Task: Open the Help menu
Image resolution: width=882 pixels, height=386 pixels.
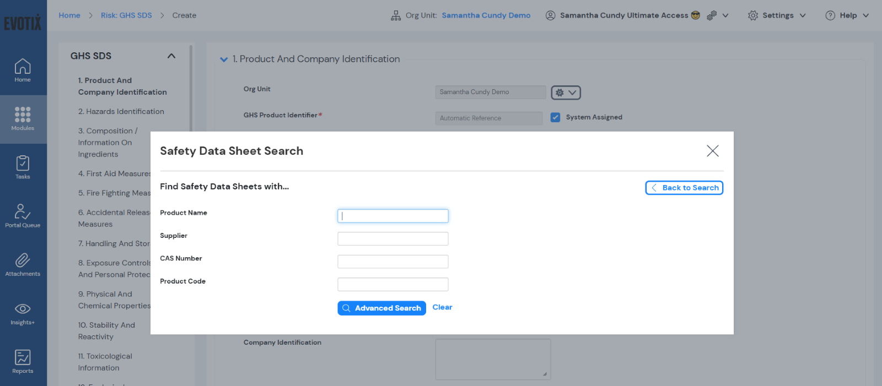Action: (847, 15)
